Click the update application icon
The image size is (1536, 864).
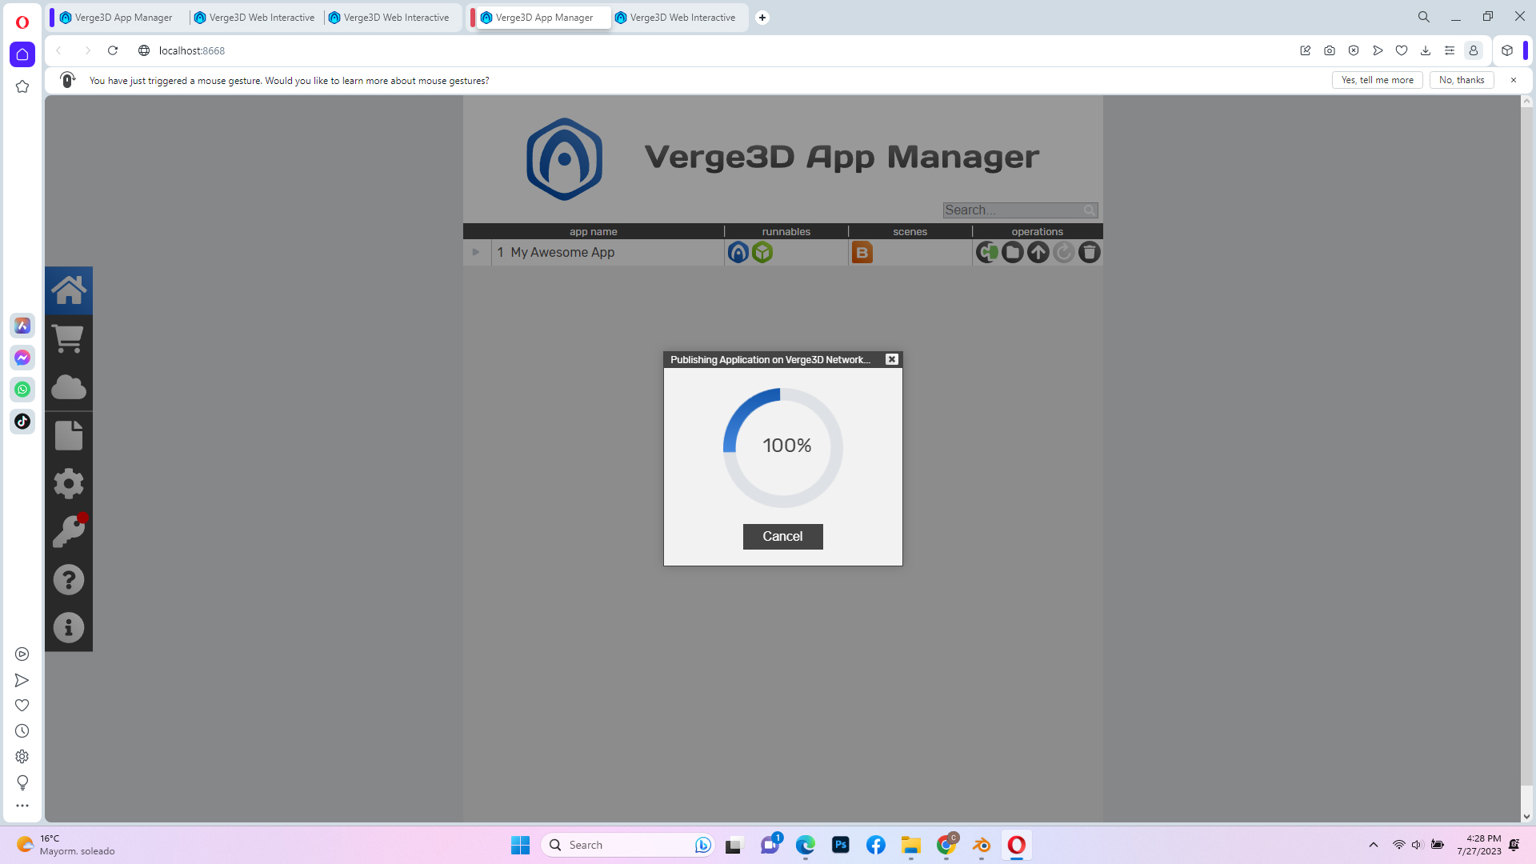pos(1064,253)
